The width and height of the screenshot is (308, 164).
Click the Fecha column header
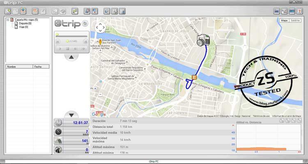(41, 66)
